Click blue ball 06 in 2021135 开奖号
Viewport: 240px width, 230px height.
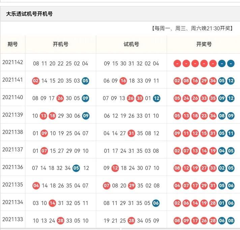231,186
